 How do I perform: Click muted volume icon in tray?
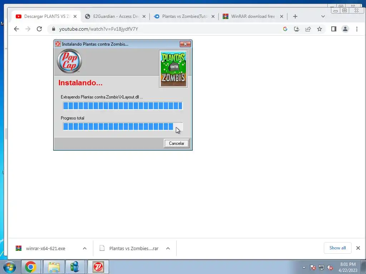pyautogui.click(x=330, y=267)
